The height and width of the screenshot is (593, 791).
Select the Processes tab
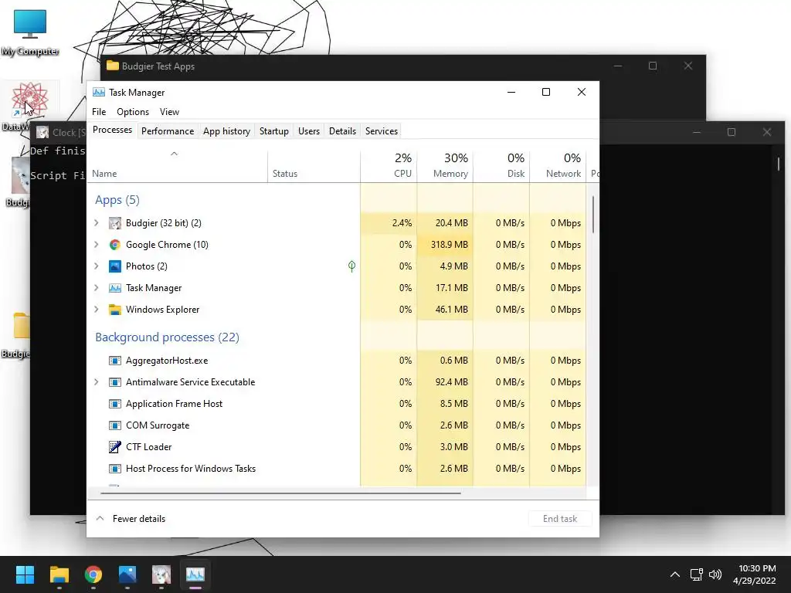(x=113, y=130)
